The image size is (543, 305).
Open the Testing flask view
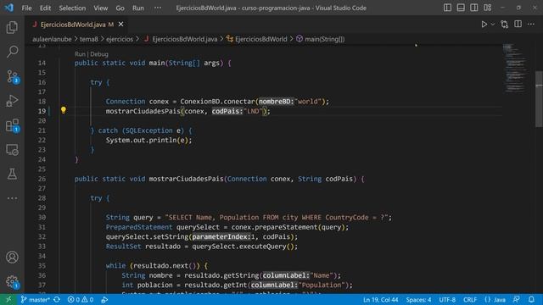point(12,174)
